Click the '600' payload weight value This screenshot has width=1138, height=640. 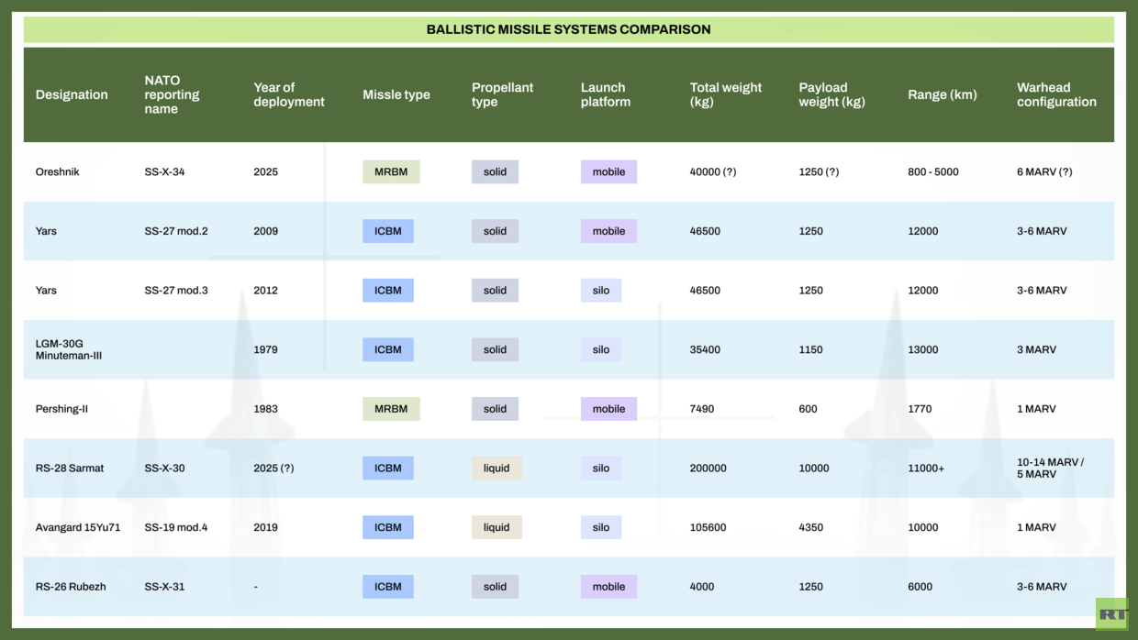(x=808, y=409)
